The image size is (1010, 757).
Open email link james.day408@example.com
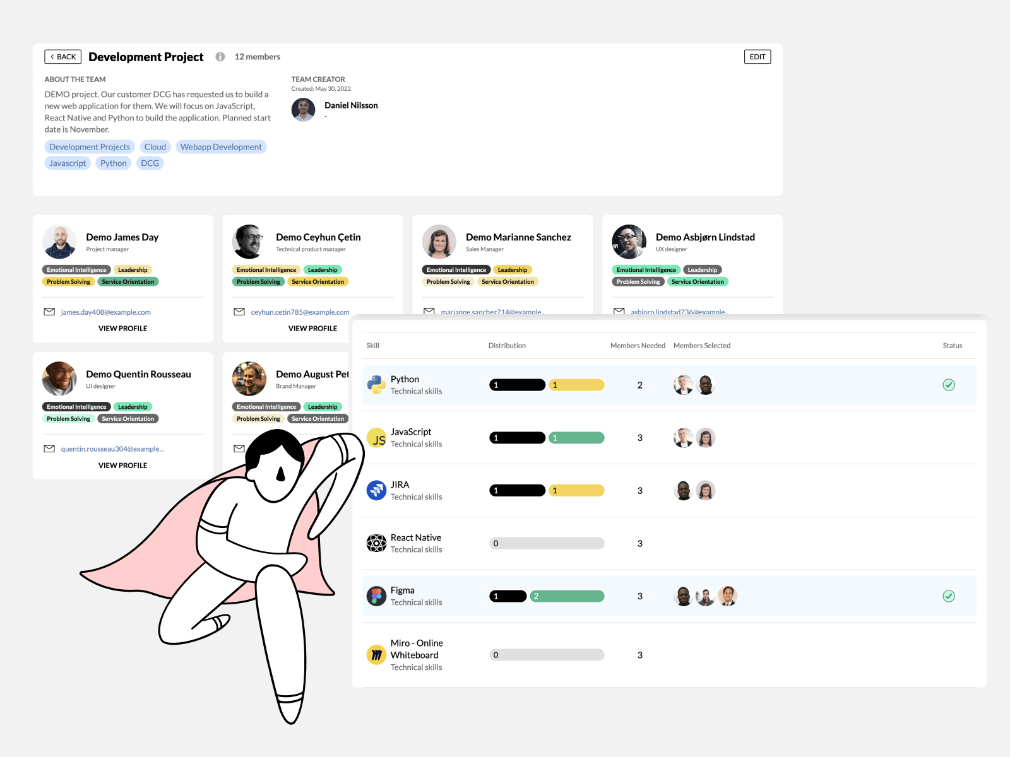click(106, 312)
